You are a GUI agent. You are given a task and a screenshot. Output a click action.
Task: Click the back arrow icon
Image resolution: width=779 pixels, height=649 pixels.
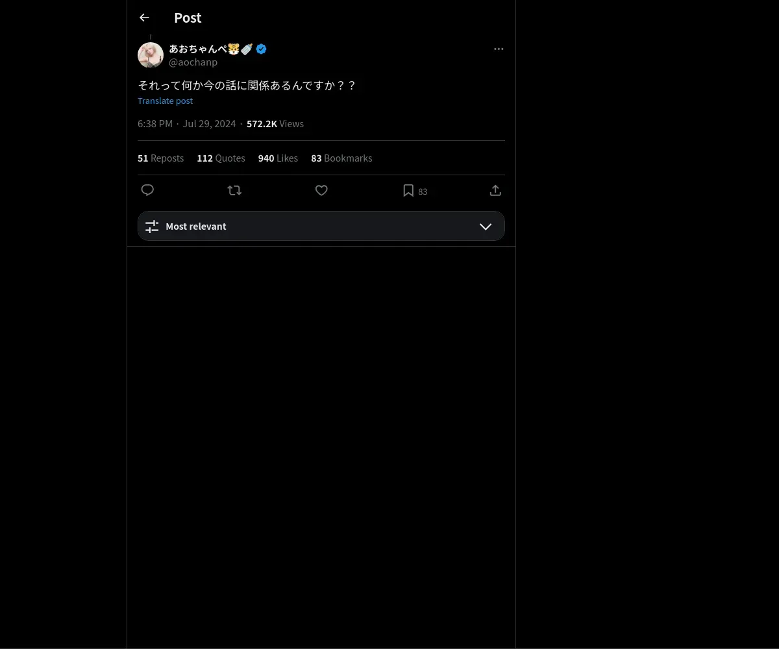144,18
